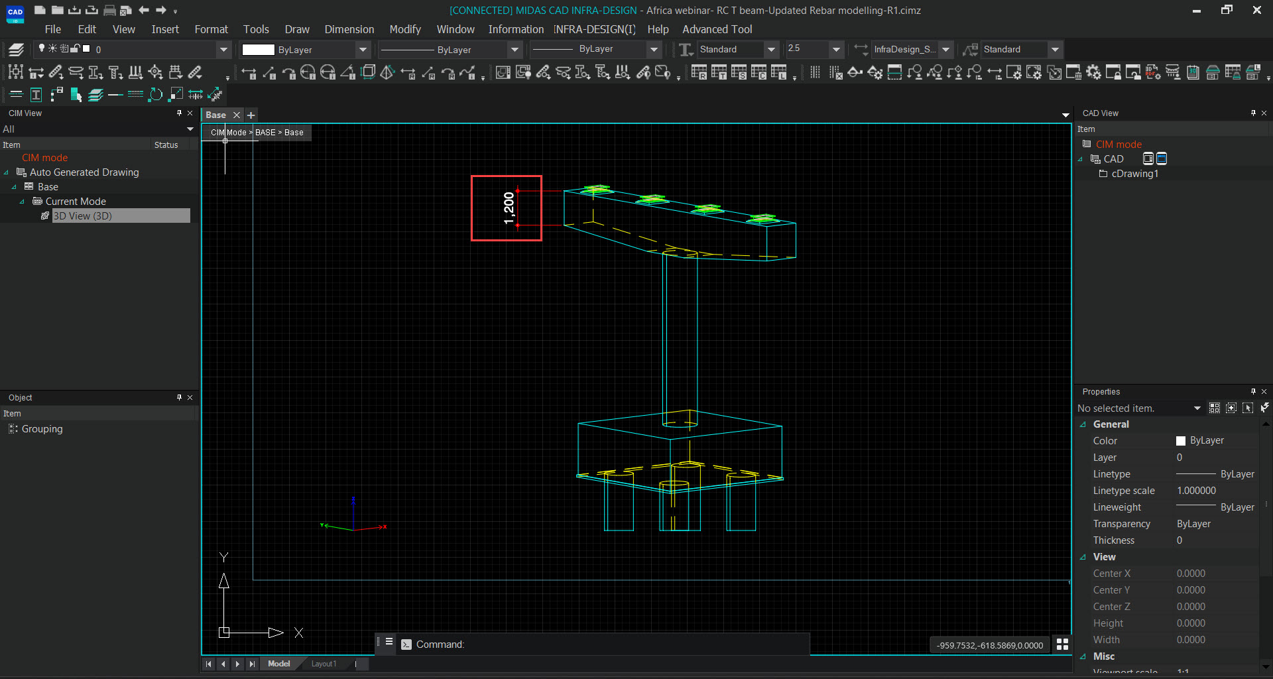Click the Print icon in quick access toolbar

click(109, 10)
